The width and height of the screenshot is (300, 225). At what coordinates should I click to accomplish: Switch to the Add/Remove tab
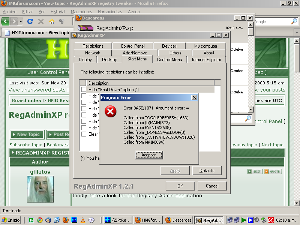tap(135, 53)
